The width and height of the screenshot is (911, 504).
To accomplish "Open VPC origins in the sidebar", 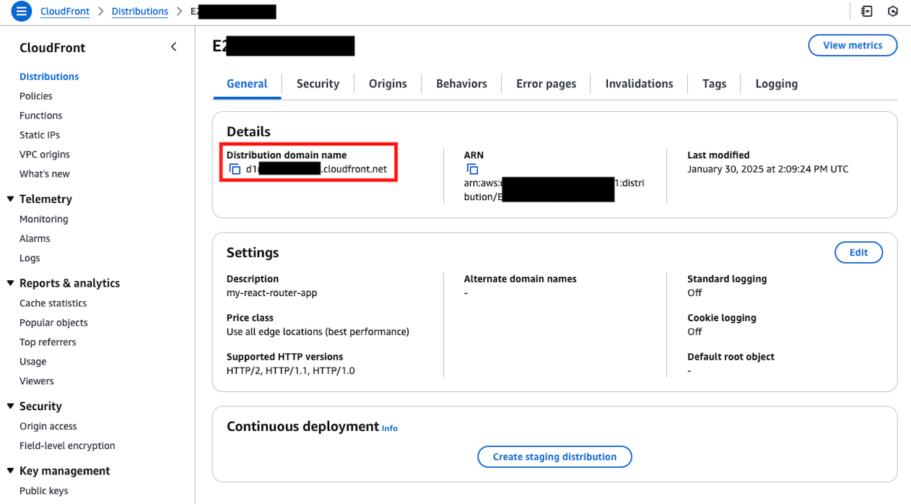I will pos(45,155).
